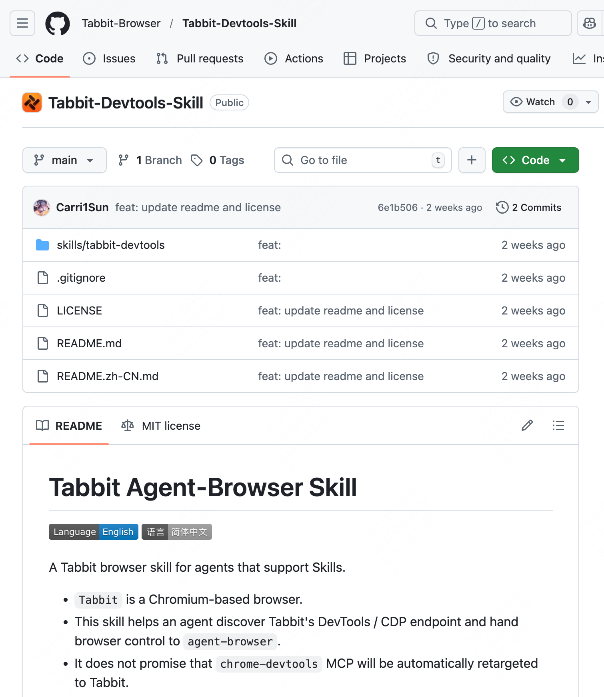Screen dimensions: 604x697
Task: Click the file icon beside .gitignore
Action: coord(42,278)
